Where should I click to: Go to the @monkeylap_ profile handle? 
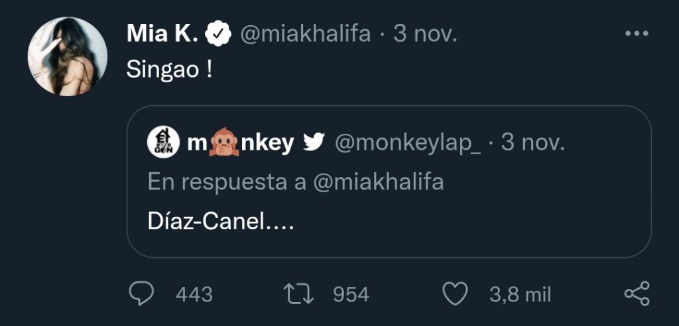(x=408, y=143)
